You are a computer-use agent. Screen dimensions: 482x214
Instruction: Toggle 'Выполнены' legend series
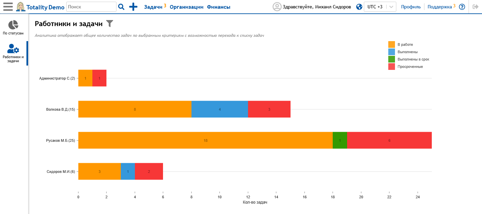[392, 52]
